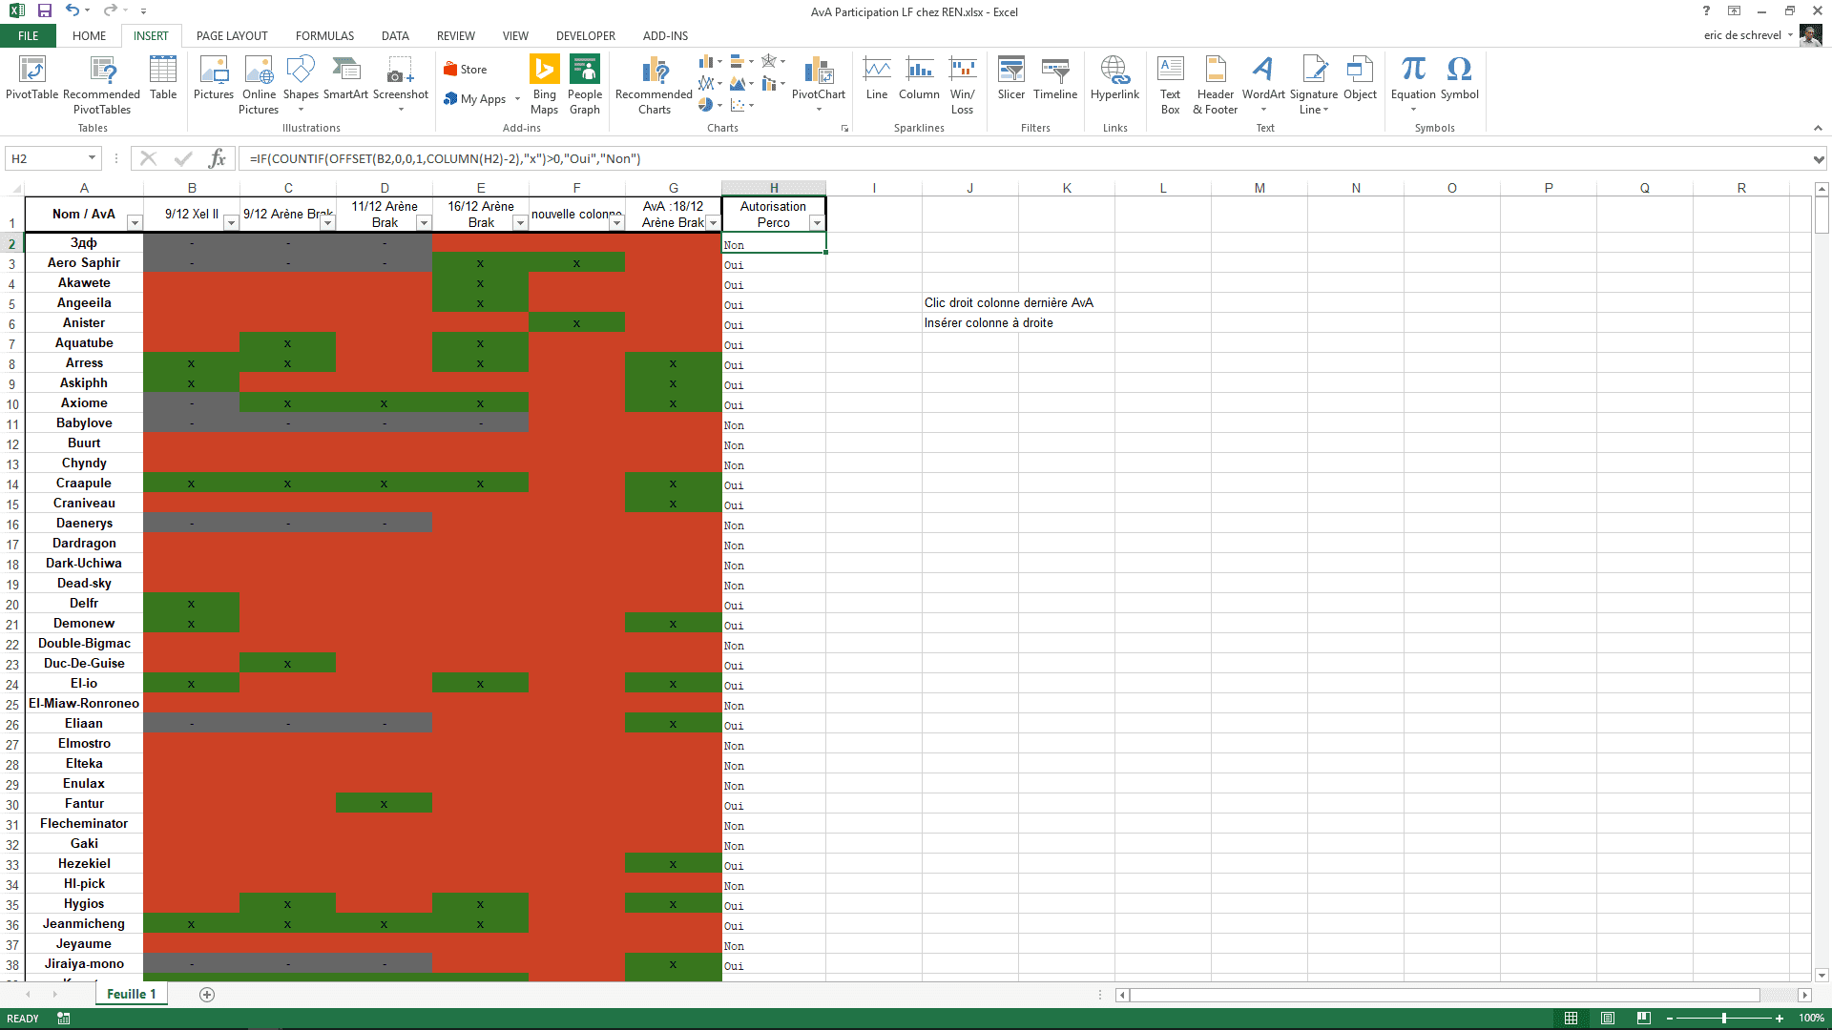Open the Autorisation Perco filter dropdown
Image resolution: width=1832 pixels, height=1030 pixels.
817,223
